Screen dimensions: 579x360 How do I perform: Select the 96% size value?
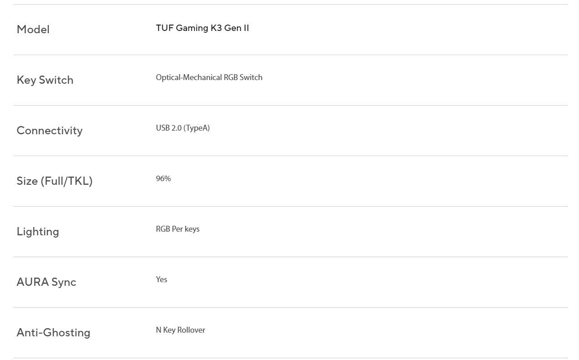(163, 178)
